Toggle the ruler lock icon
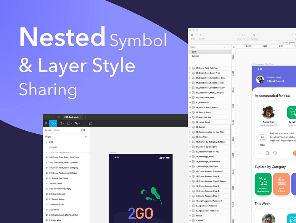The height and width of the screenshot is (223, 296). point(234,47)
